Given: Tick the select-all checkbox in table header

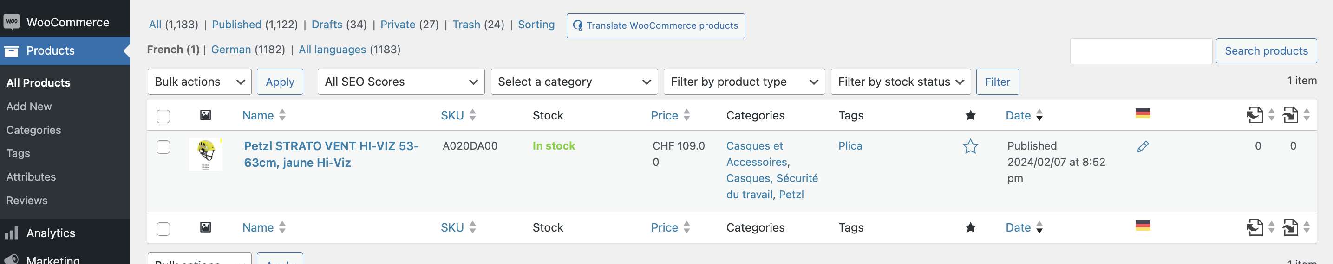Looking at the screenshot, I should tap(163, 116).
